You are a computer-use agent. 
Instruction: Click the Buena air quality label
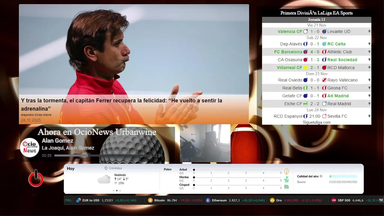[x=301, y=182]
